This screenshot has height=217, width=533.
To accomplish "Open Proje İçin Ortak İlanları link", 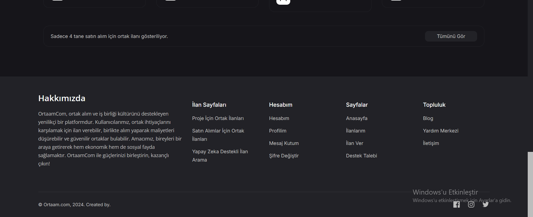I will coord(218,118).
